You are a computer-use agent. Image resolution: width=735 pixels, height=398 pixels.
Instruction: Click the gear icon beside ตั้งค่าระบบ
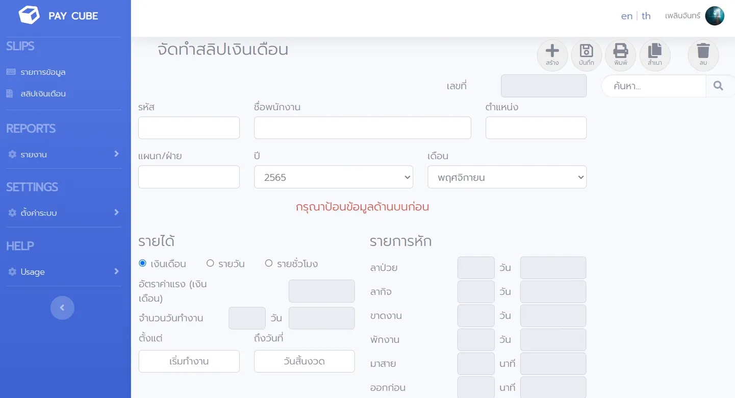tap(12, 213)
